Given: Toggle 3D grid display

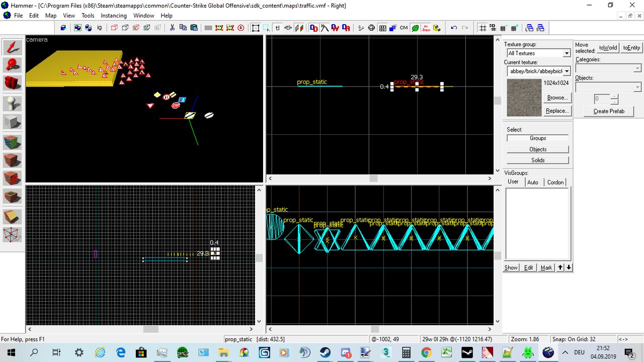Looking at the screenshot, I should pos(493,28).
